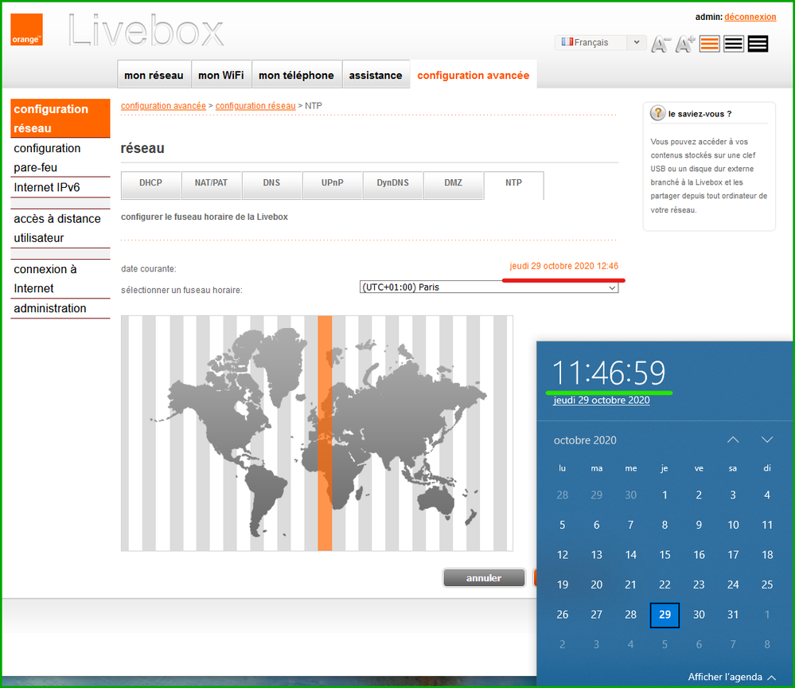
Task: Click jeudi 29 octobre 2020 date link in calendar
Action: 602,400
